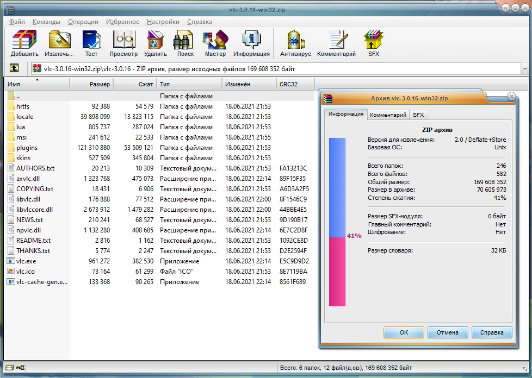Image resolution: width=532 pixels, height=378 pixels.
Task: Select the msi folder row
Action: [x=159, y=137]
